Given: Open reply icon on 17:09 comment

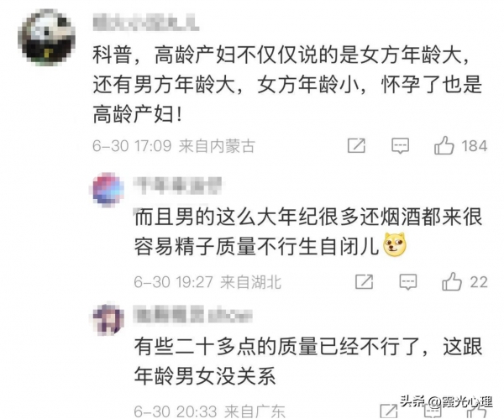Looking at the screenshot, I should tap(400, 146).
